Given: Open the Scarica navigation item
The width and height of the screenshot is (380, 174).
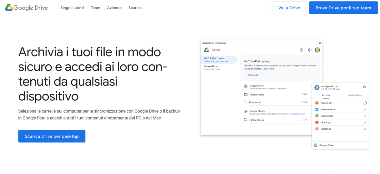Looking at the screenshot, I should [x=135, y=8].
